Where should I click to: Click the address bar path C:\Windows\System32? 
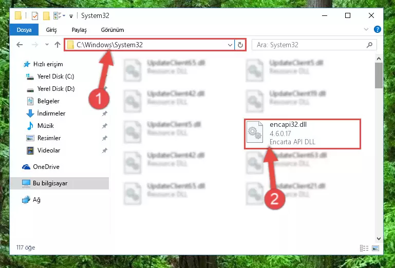(109, 45)
